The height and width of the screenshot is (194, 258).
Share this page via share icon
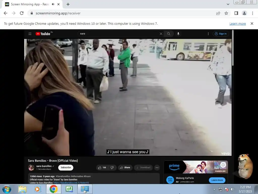tap(218, 13)
